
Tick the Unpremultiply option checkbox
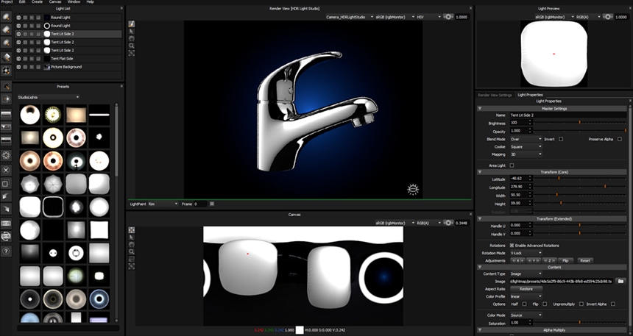pyautogui.click(x=581, y=304)
